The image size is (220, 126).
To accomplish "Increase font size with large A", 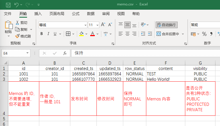I will (x=103, y=25).
